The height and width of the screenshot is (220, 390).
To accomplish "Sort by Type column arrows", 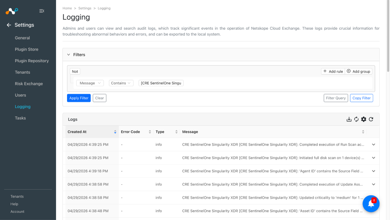I will tap(176, 132).
